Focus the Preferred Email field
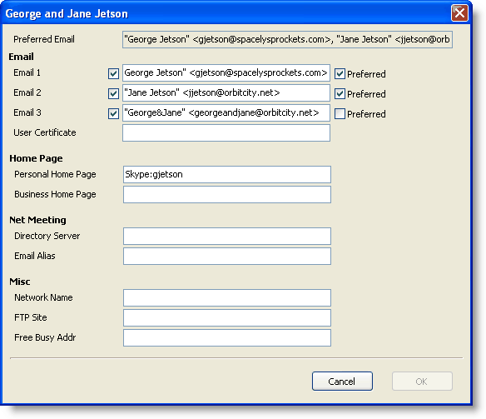The image size is (486, 419). point(287,39)
